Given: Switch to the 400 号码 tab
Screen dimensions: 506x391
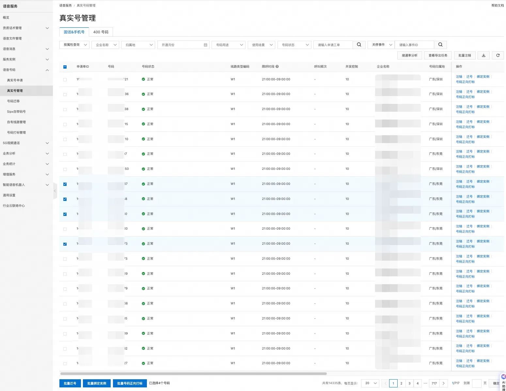Looking at the screenshot, I should pyautogui.click(x=101, y=32).
